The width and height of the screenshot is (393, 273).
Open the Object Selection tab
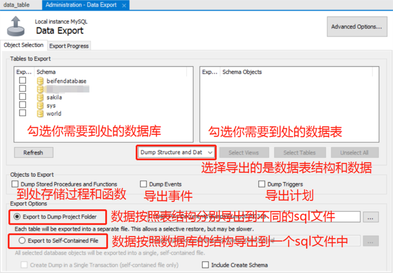[23, 45]
